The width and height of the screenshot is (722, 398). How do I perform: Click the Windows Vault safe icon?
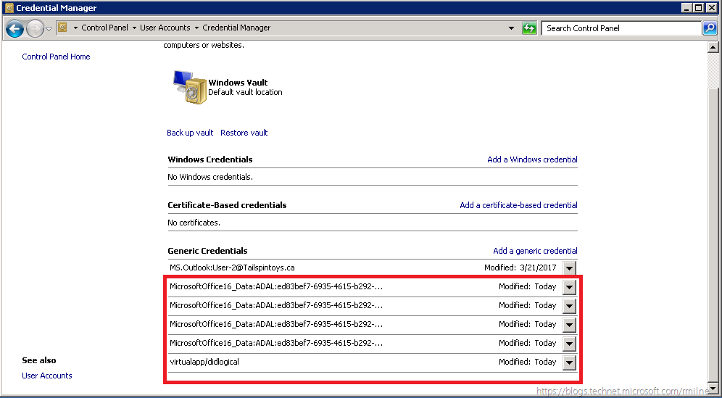click(x=189, y=88)
